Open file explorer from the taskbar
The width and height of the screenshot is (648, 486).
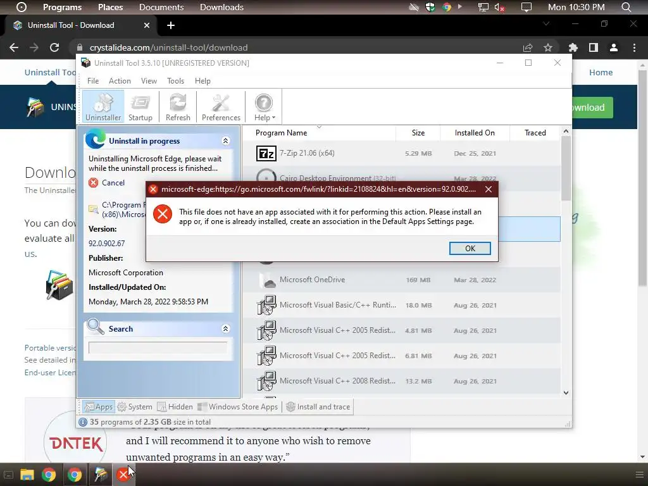tap(27, 475)
